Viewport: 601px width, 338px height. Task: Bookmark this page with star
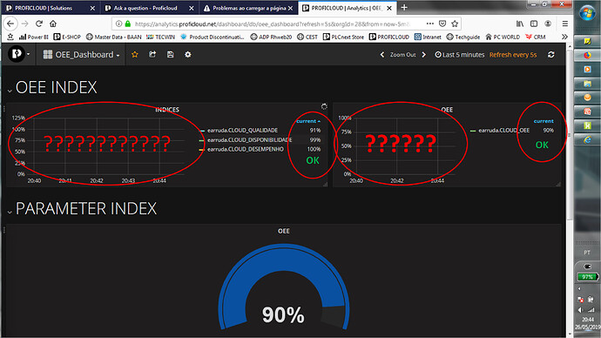455,24
